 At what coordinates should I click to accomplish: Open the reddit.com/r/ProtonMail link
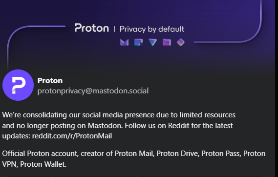[x=72, y=136]
